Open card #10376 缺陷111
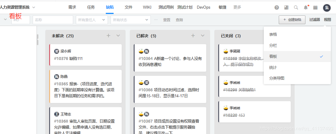 85,55
